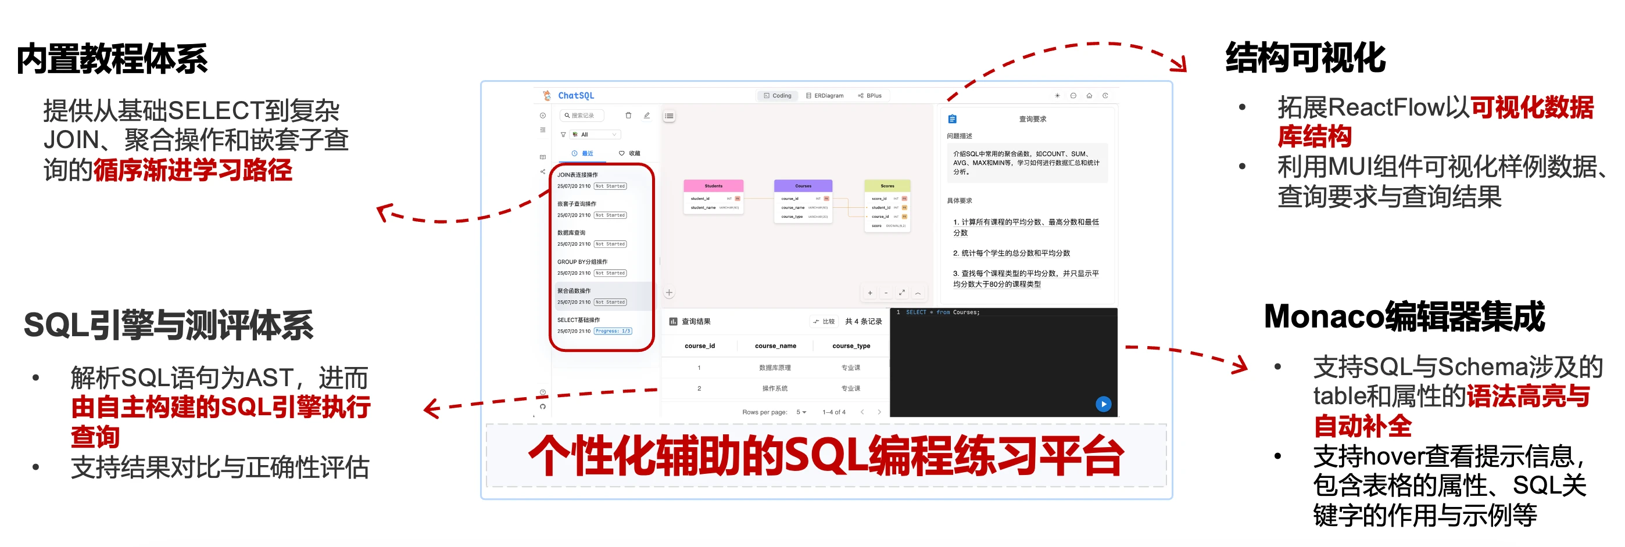Go to home via house icon

(1089, 96)
